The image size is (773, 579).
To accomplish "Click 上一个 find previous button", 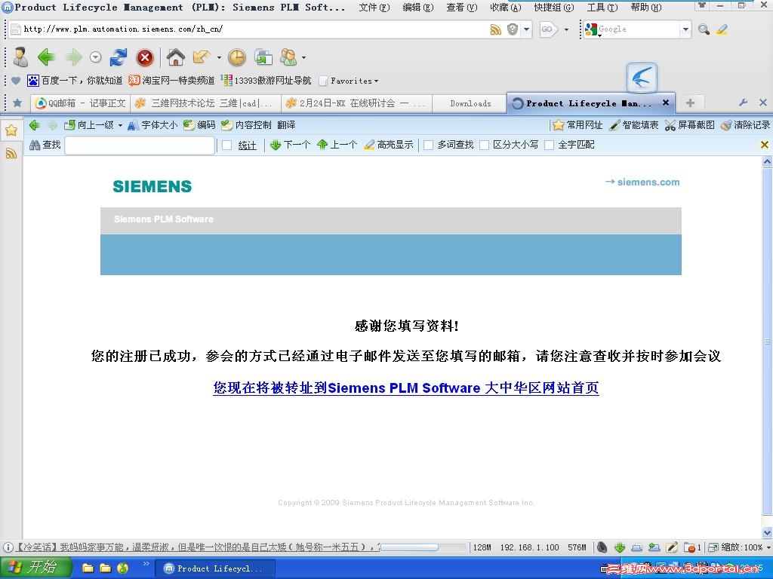I will coord(337,145).
